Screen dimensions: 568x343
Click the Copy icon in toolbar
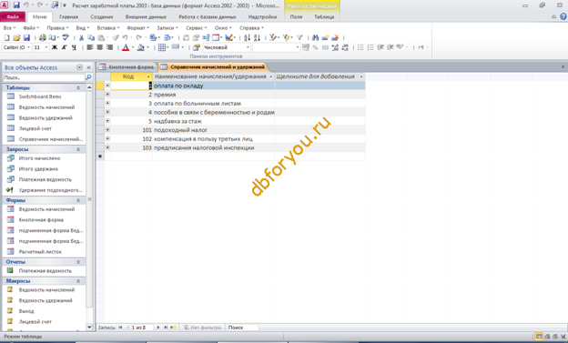(x=91, y=37)
